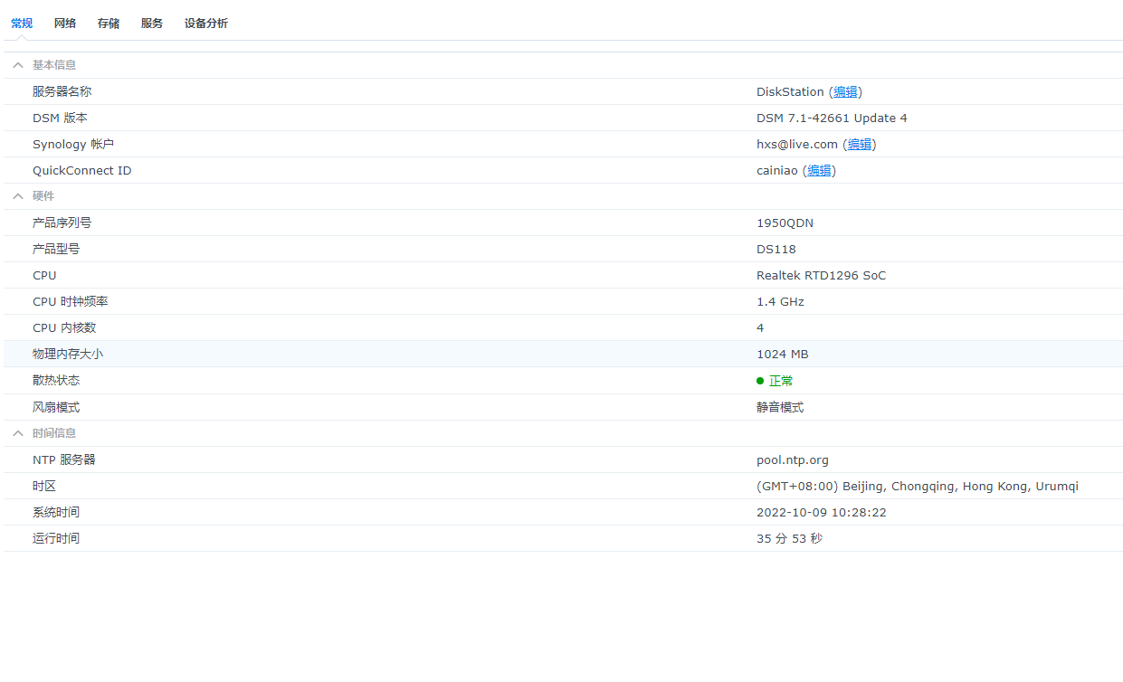Viewport: 1123px width, 682px height.
Task: Select the 物理内存大小 row label
Action: (x=68, y=354)
